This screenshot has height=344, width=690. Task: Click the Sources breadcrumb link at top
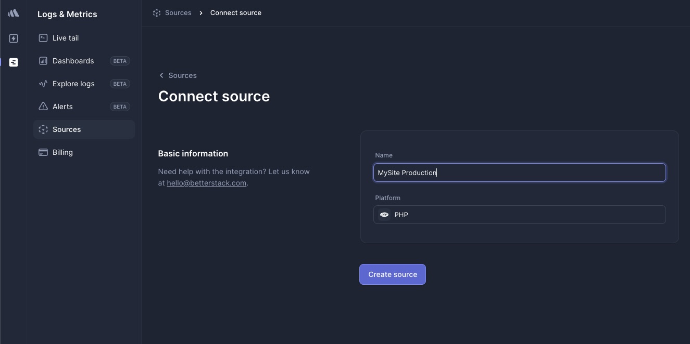pyautogui.click(x=178, y=12)
